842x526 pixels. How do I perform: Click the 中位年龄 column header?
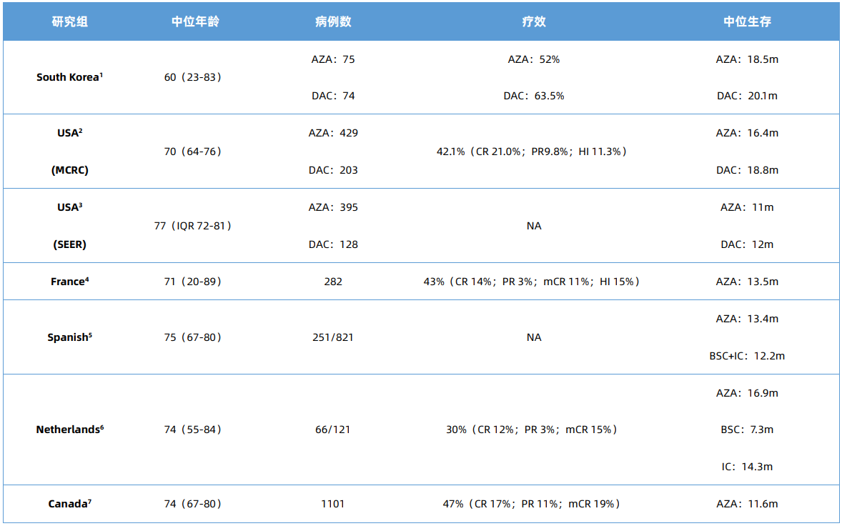point(195,21)
